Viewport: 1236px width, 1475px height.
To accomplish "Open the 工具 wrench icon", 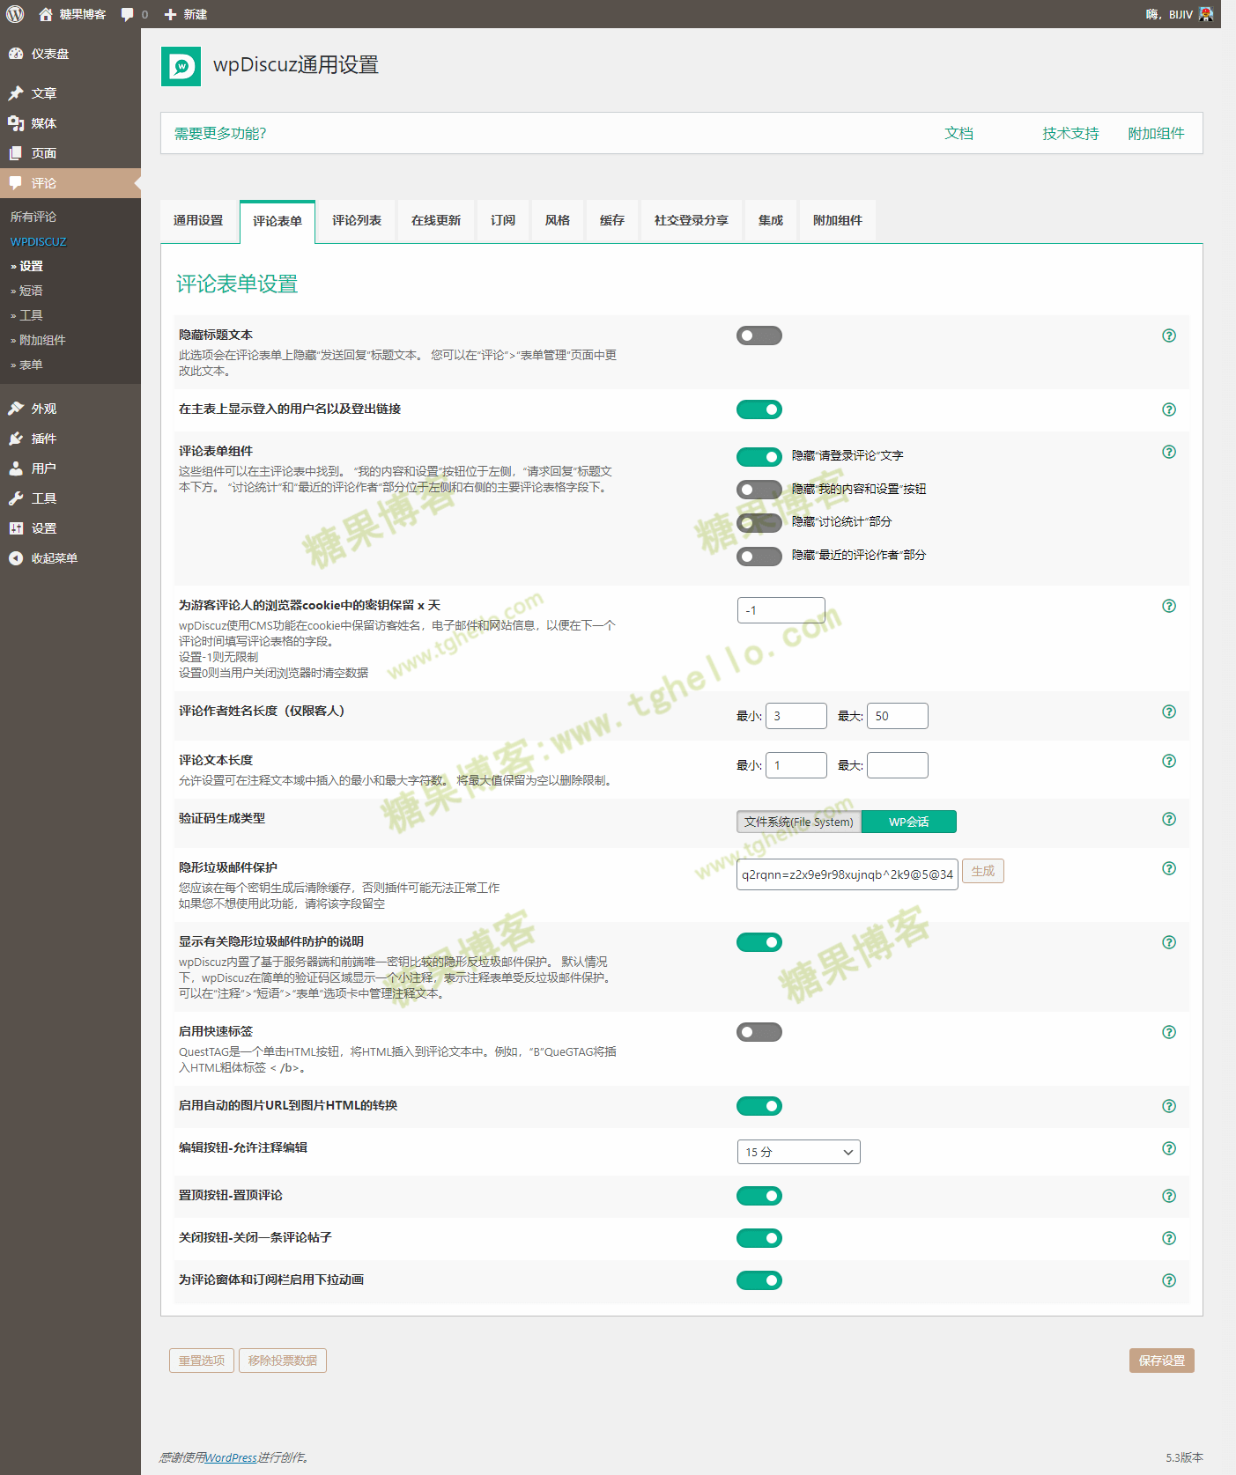I will (x=16, y=498).
